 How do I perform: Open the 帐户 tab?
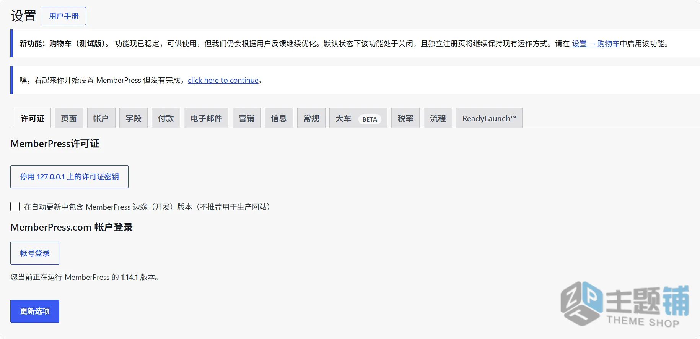point(101,118)
